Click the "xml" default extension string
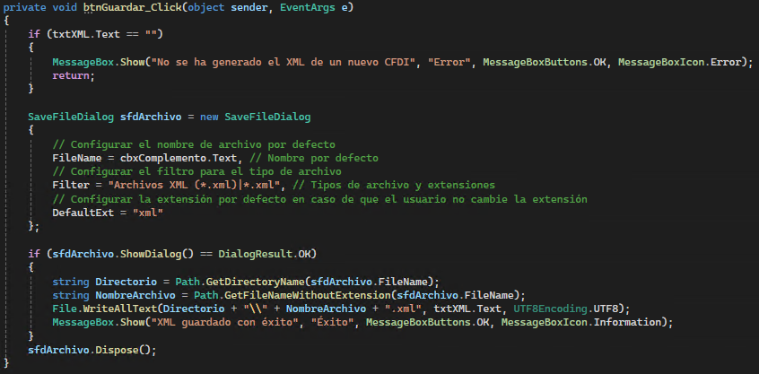The height and width of the screenshot is (374, 759). (x=148, y=213)
